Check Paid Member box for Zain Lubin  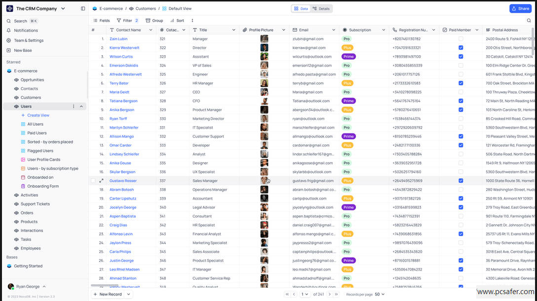(460, 39)
